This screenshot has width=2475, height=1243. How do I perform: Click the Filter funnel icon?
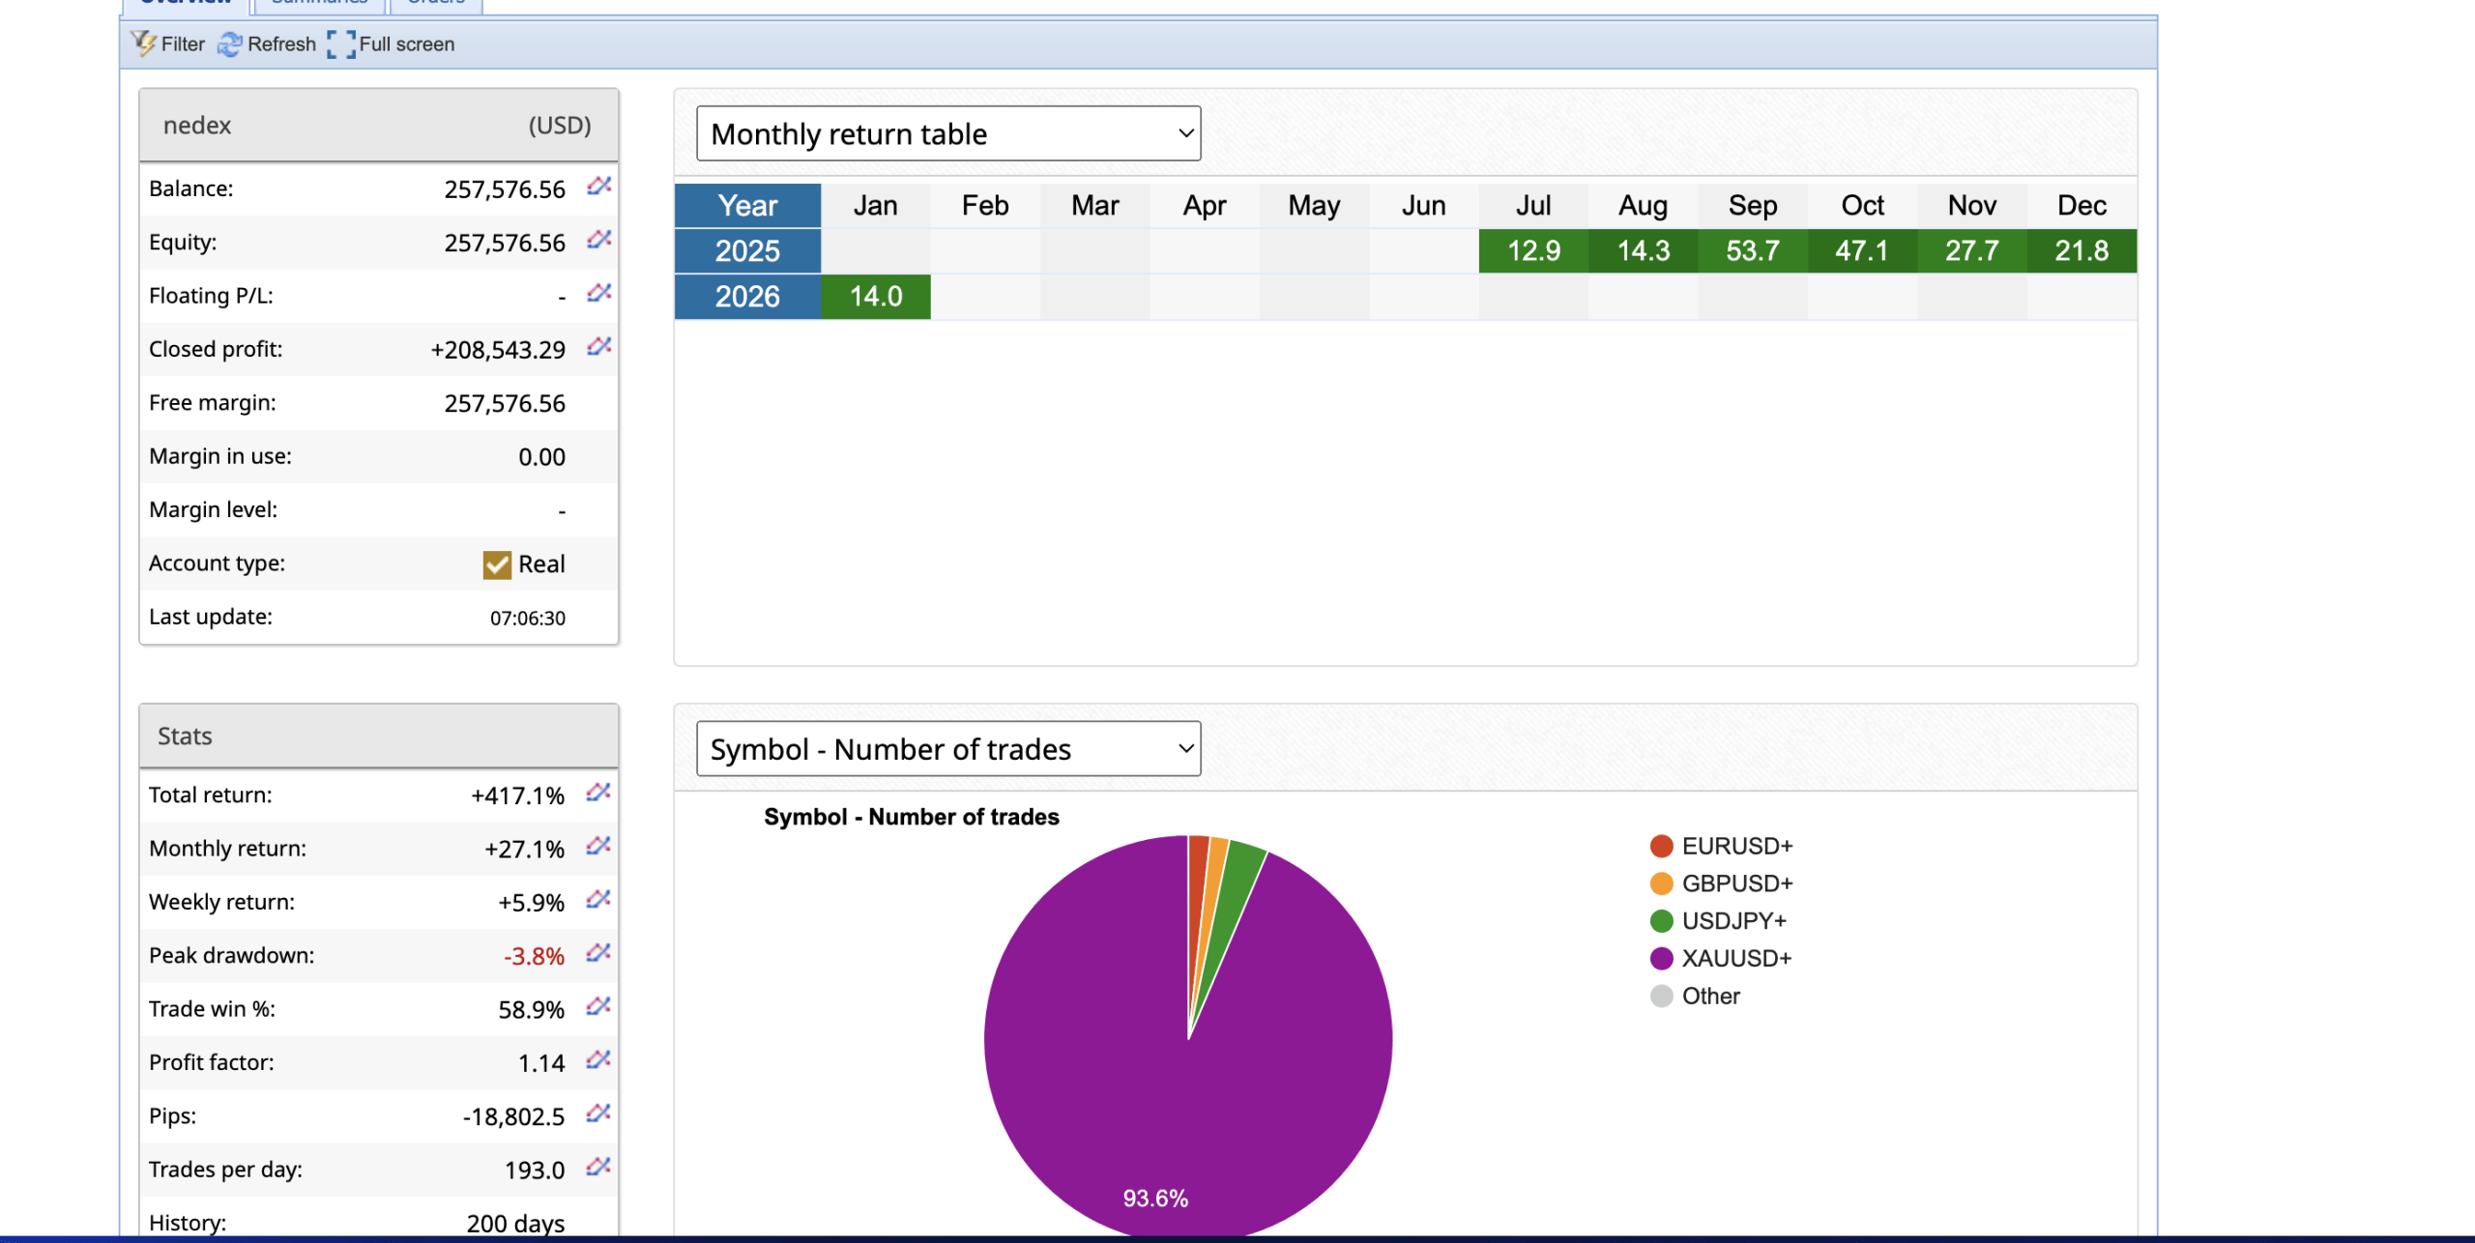tap(144, 43)
